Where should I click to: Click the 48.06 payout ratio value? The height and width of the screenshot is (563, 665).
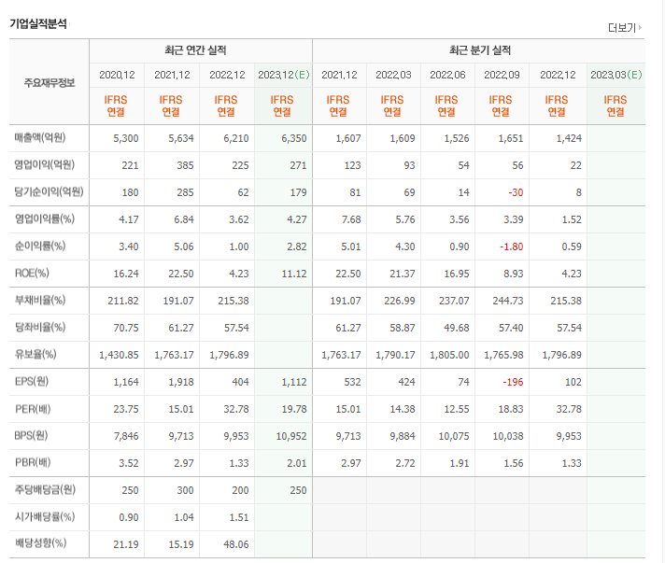pyautogui.click(x=235, y=544)
